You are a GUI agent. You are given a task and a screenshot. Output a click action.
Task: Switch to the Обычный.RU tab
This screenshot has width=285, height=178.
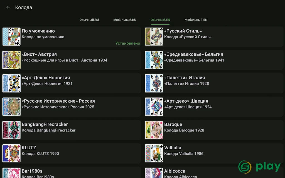tap(89, 20)
